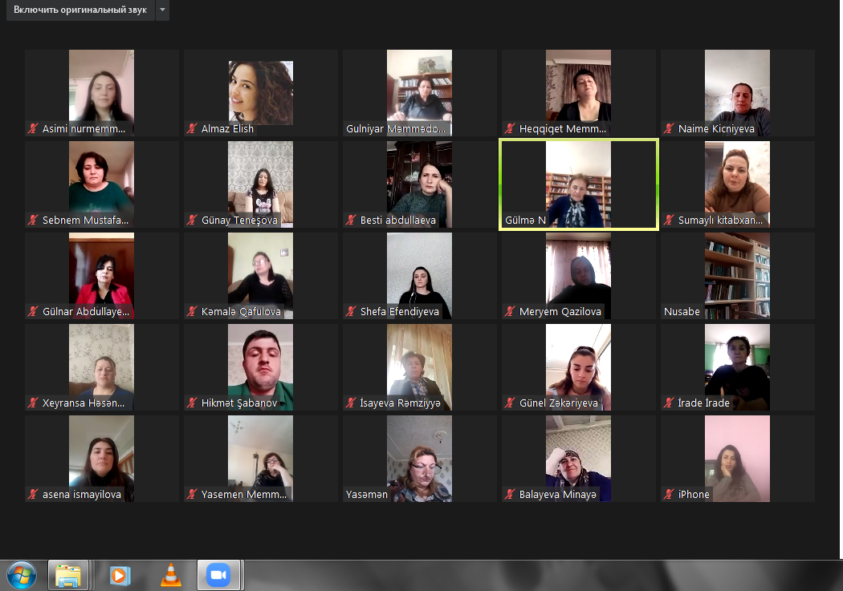
Task: Click muted mic icon of Sumaylı kitabxan...
Action: click(x=669, y=220)
